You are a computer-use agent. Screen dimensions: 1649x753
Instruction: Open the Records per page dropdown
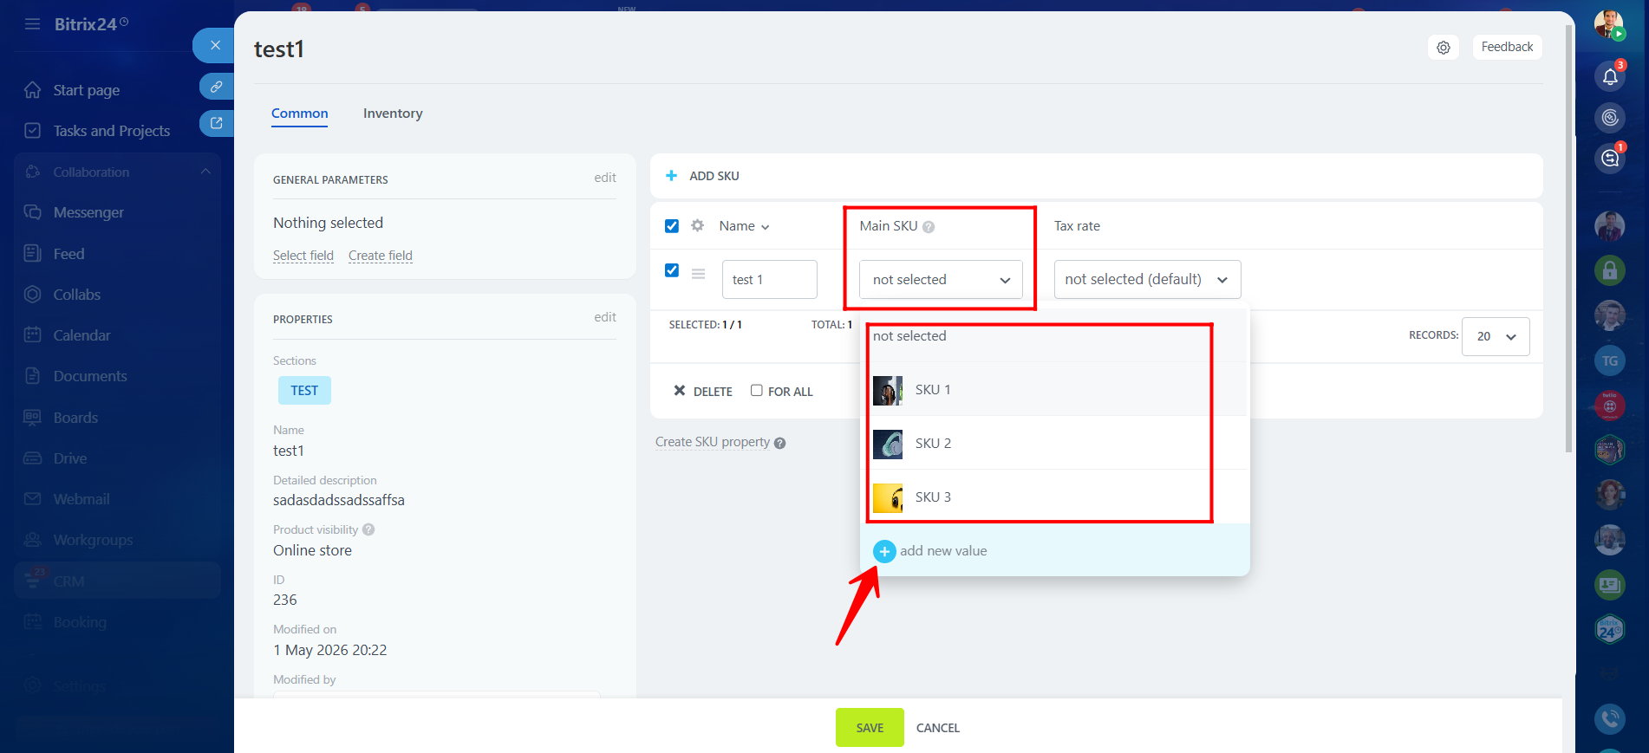point(1496,336)
